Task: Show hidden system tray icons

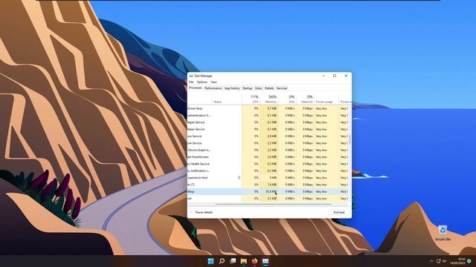Action: click(431, 261)
